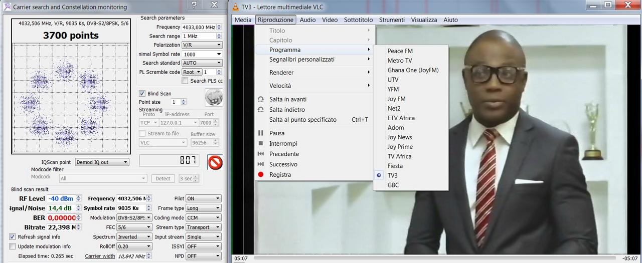The height and width of the screenshot is (263, 642).
Task: Open the IQScan point Demod IQ out dropdown
Action: tap(102, 162)
